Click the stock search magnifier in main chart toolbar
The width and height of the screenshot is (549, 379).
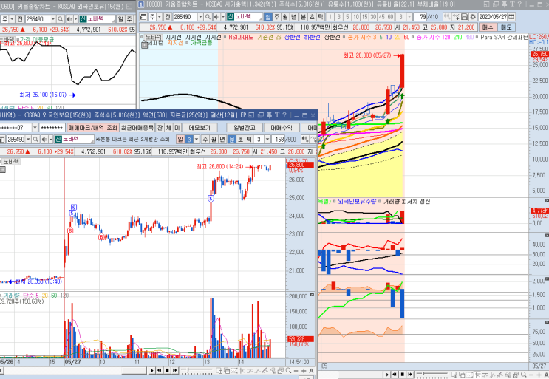[208, 17]
